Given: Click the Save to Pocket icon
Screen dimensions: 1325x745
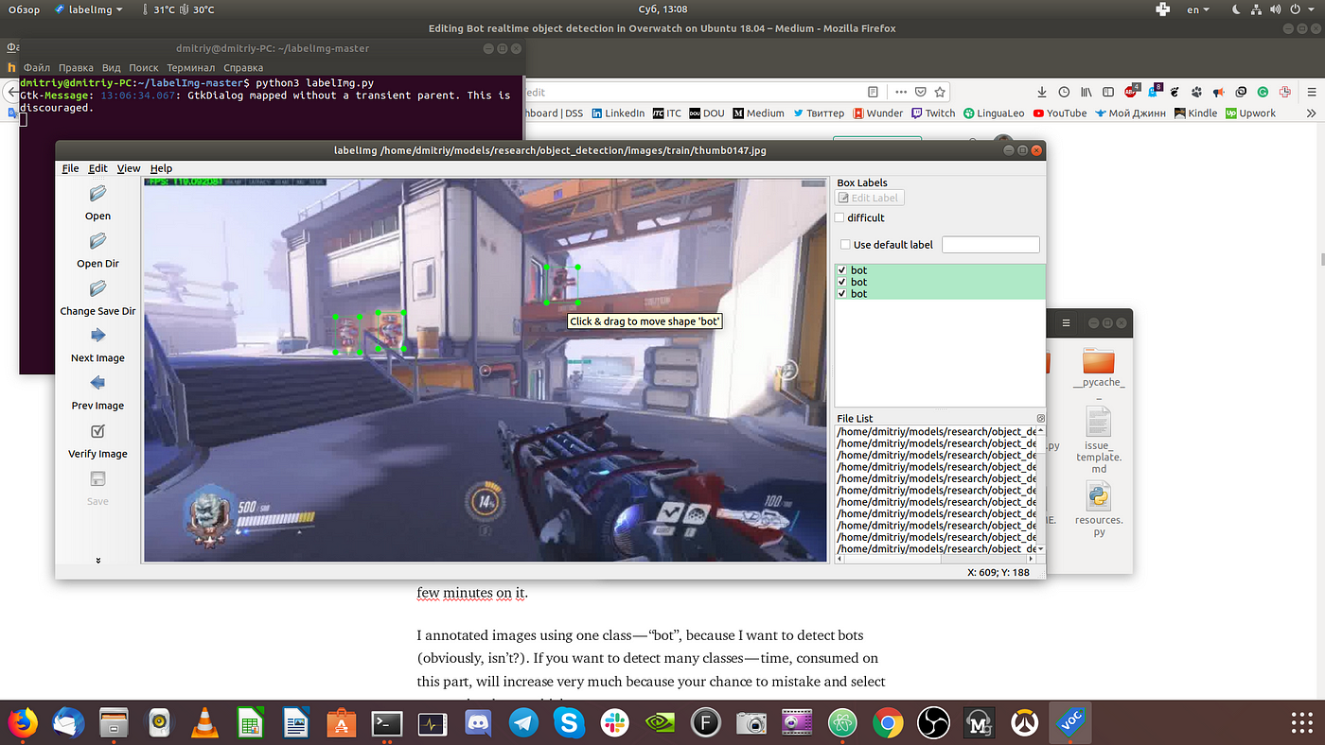Looking at the screenshot, I should (920, 92).
